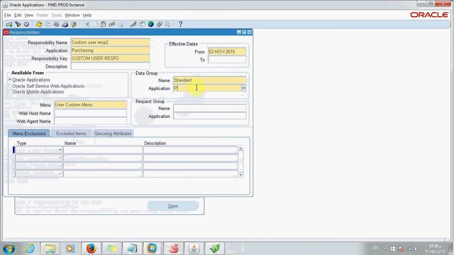
Task: Open Windows Explorer folder taskbar icon
Action: tap(50, 248)
